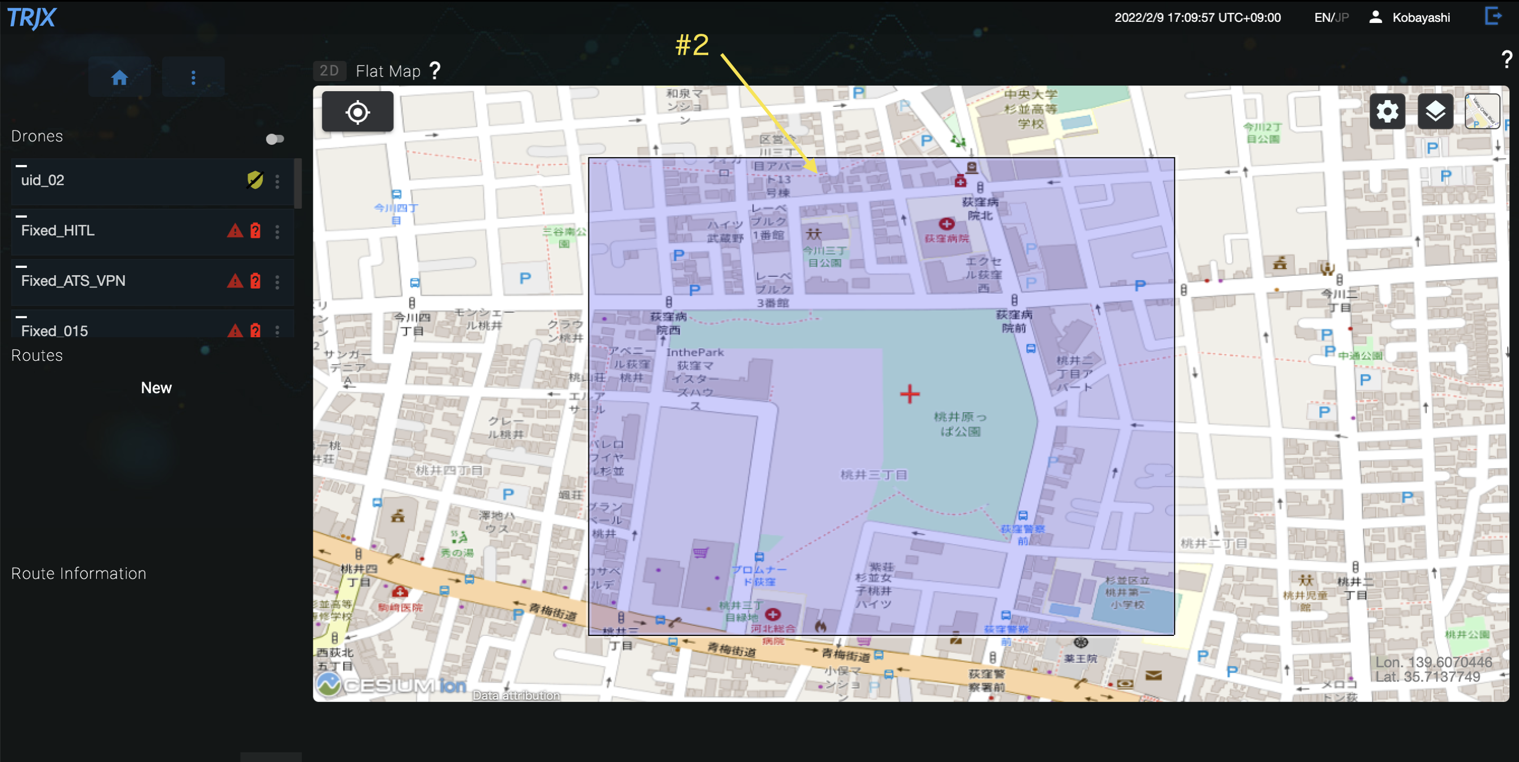Screen dimensions: 1519x762
Task: Switch language with EN/JP
Action: pyautogui.click(x=1331, y=17)
